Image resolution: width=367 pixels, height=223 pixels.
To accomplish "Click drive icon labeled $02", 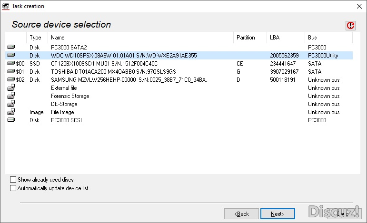I will click(11, 79).
